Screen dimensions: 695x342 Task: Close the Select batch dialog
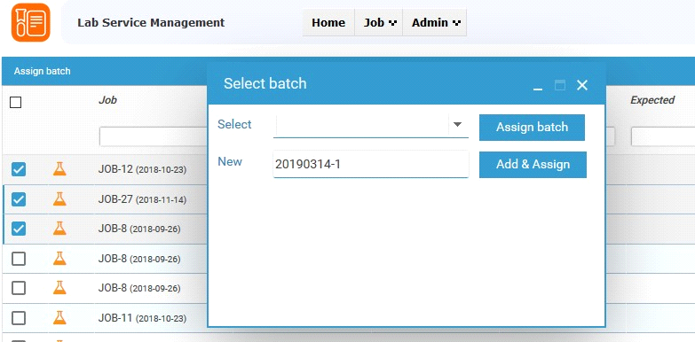582,85
